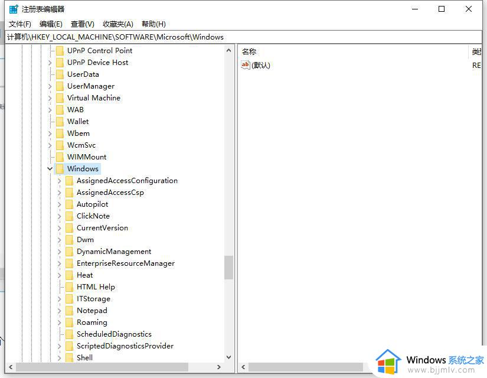
Task: Click tree pane scroll left arrow
Action: [x=11, y=367]
